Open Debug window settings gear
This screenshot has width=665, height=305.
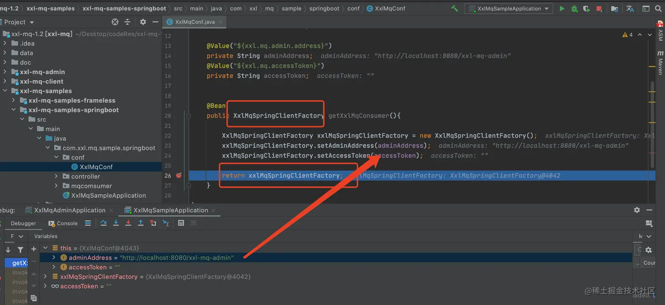637,210
